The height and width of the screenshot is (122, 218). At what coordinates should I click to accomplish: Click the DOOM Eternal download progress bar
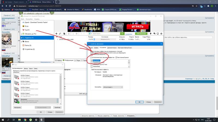coord(105,39)
